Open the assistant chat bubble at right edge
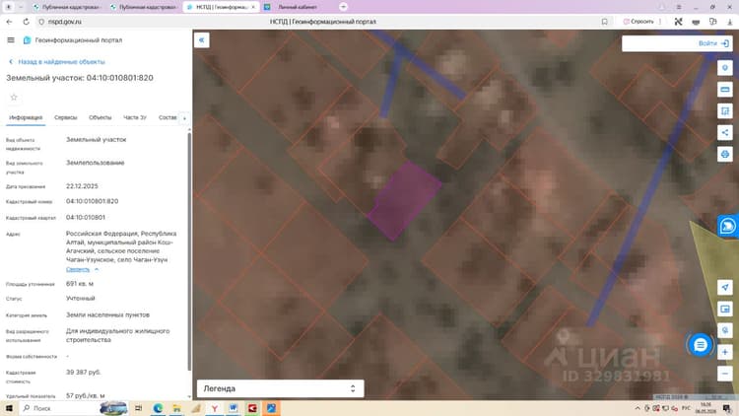 (x=728, y=226)
